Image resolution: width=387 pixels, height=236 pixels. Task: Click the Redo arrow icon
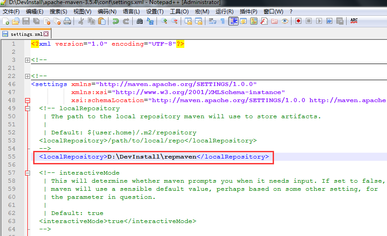point(126,21)
